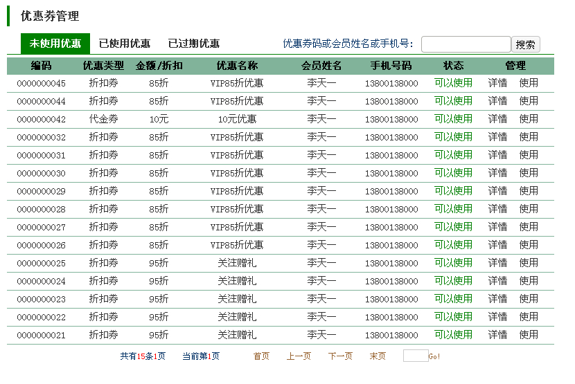Screen dimensions: 575x384
Task: Open 详情 for coupon 0000000022
Action: [x=497, y=317]
